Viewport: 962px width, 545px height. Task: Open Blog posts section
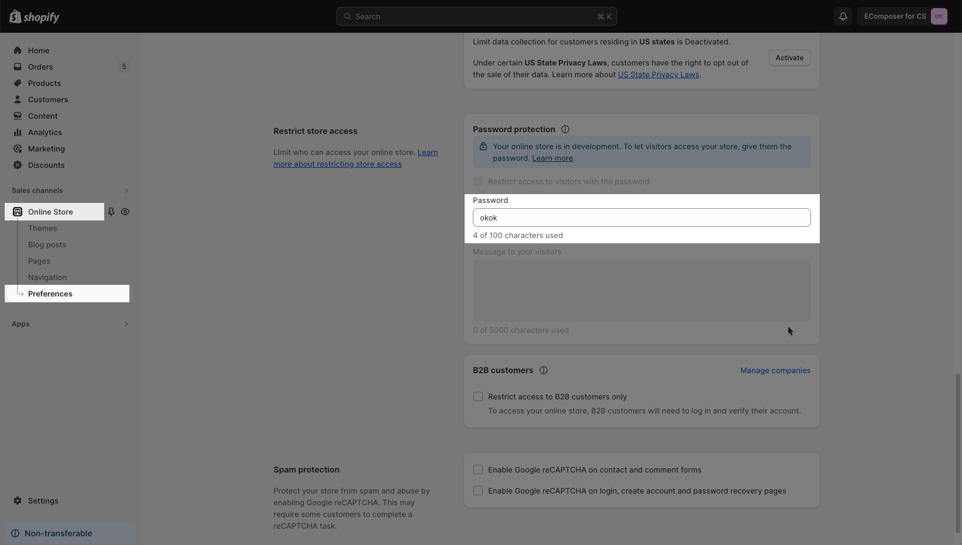coord(47,244)
